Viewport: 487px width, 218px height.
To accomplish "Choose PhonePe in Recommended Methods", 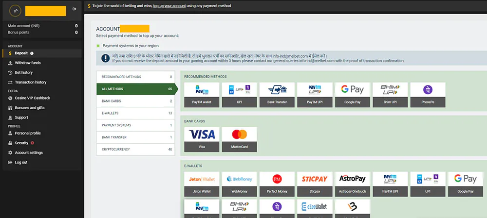I will tap(428, 95).
